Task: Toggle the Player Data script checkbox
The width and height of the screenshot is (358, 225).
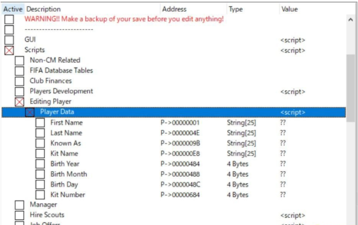Action: pos(30,112)
